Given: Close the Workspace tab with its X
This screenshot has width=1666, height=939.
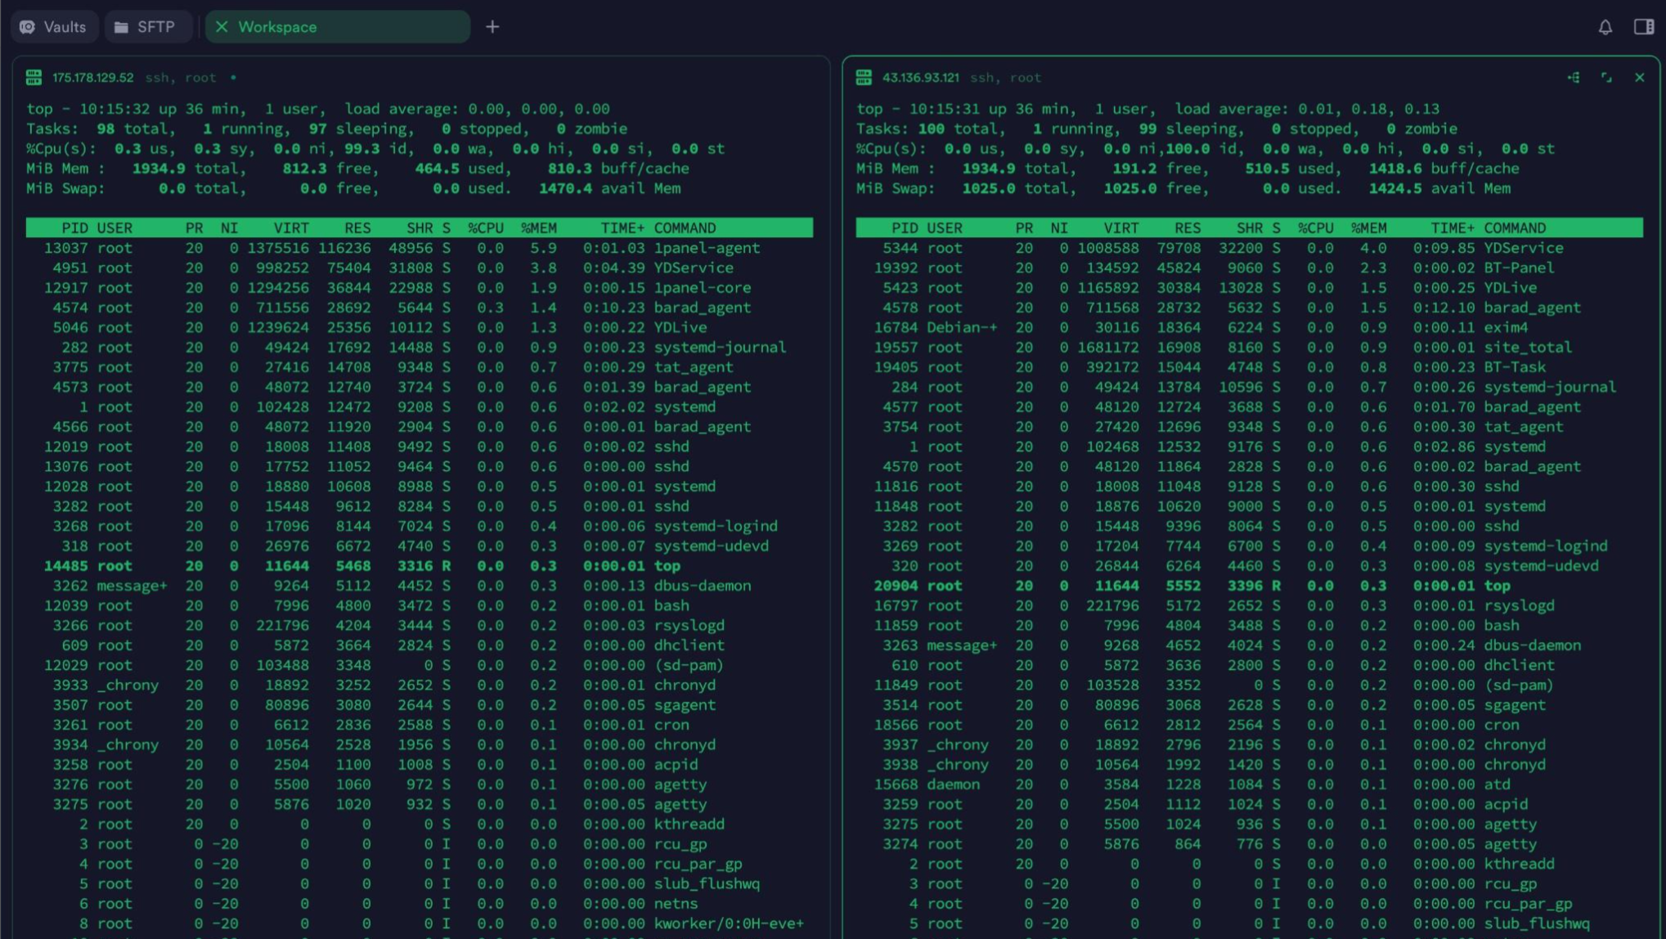Looking at the screenshot, I should tap(222, 27).
